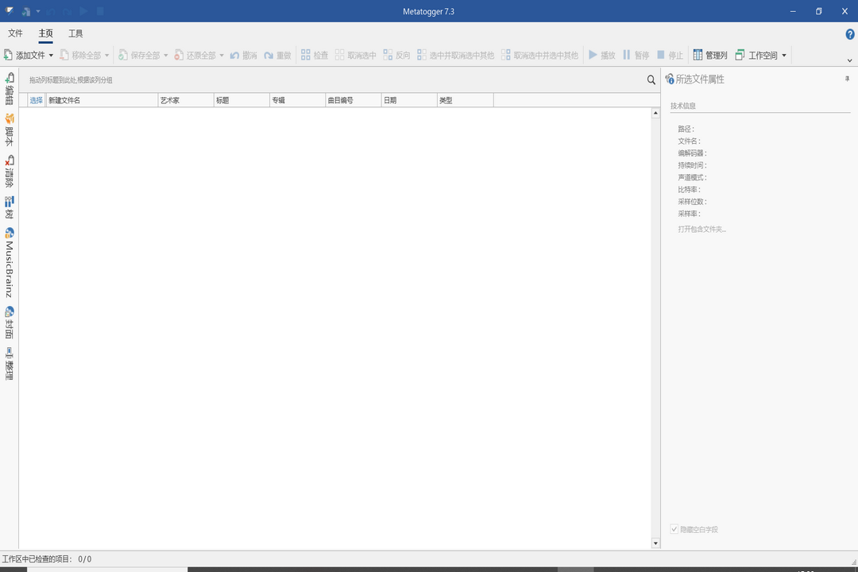Open the 编辑 side panel
This screenshot has height=572, width=858.
pyautogui.click(x=9, y=88)
